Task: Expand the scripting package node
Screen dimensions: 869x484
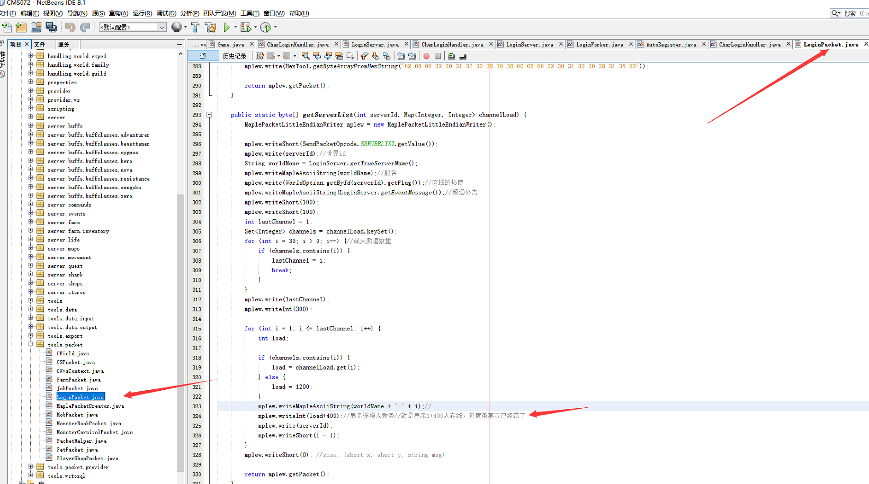Action: [x=31, y=108]
